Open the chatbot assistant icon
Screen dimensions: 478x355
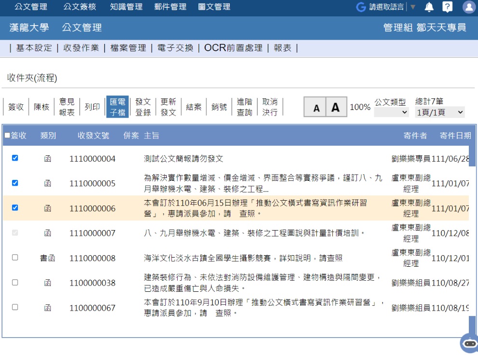pos(469,343)
